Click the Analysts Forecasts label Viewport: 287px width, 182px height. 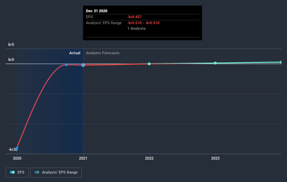tap(103, 53)
